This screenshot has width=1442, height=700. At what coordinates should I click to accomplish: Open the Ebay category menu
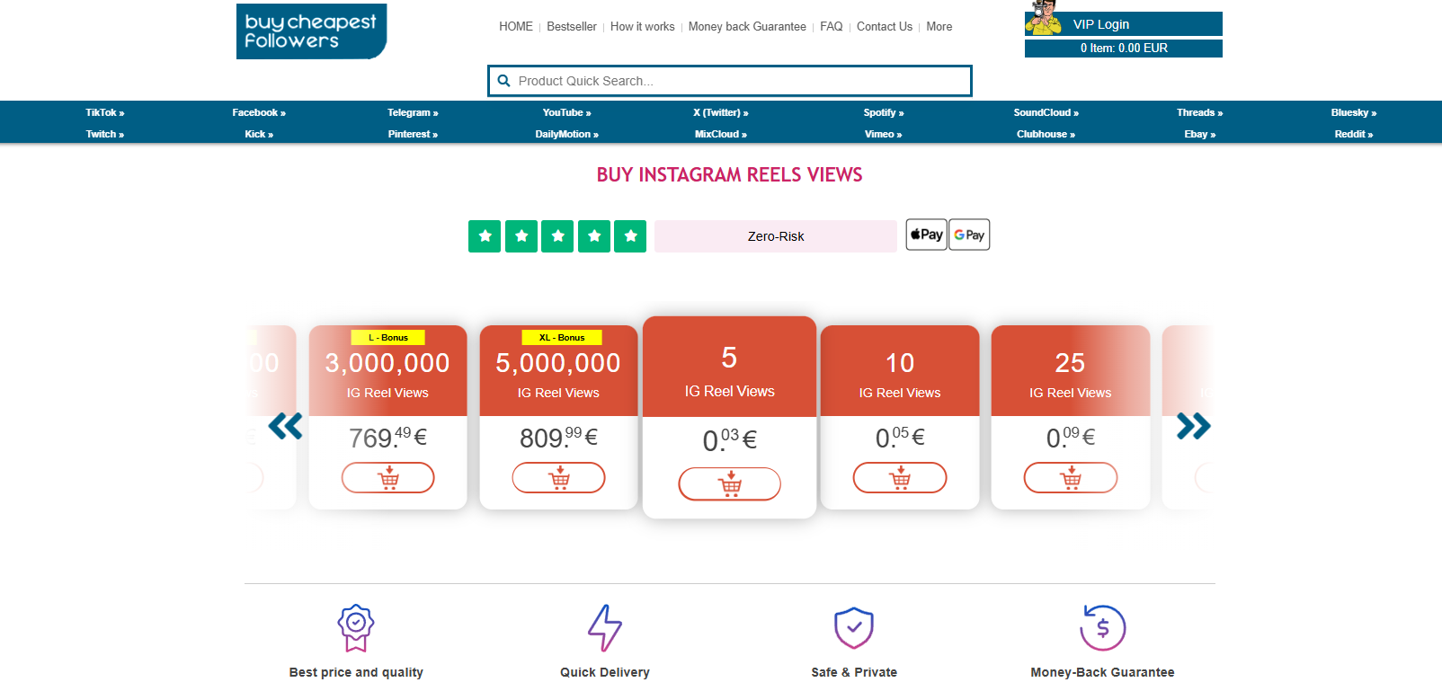click(x=1200, y=134)
